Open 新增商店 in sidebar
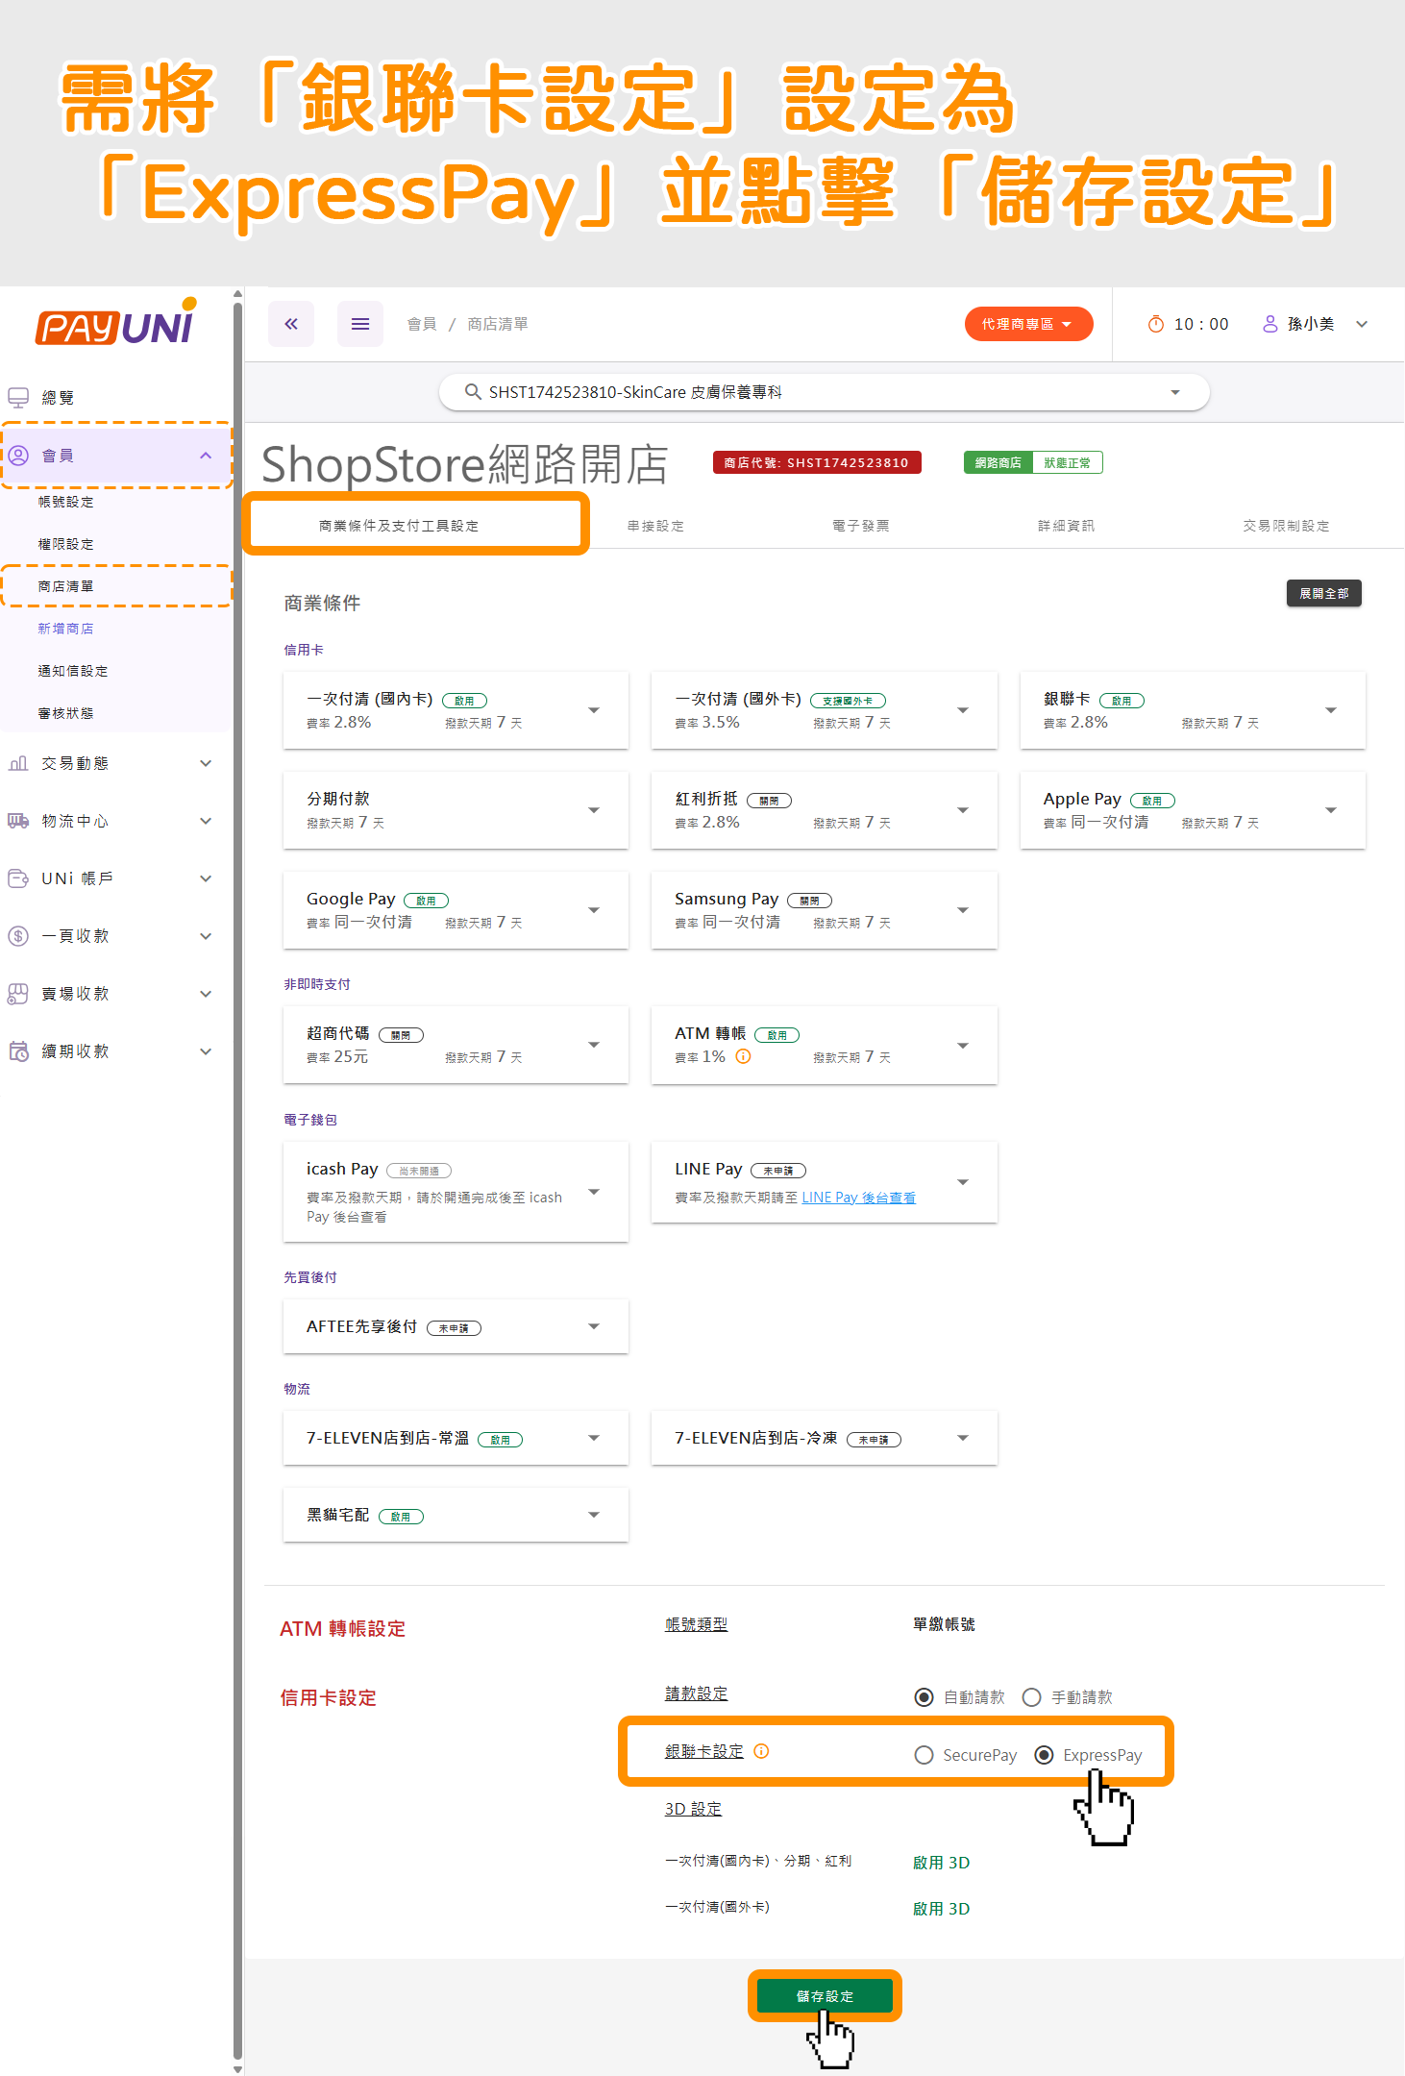 pyautogui.click(x=66, y=629)
